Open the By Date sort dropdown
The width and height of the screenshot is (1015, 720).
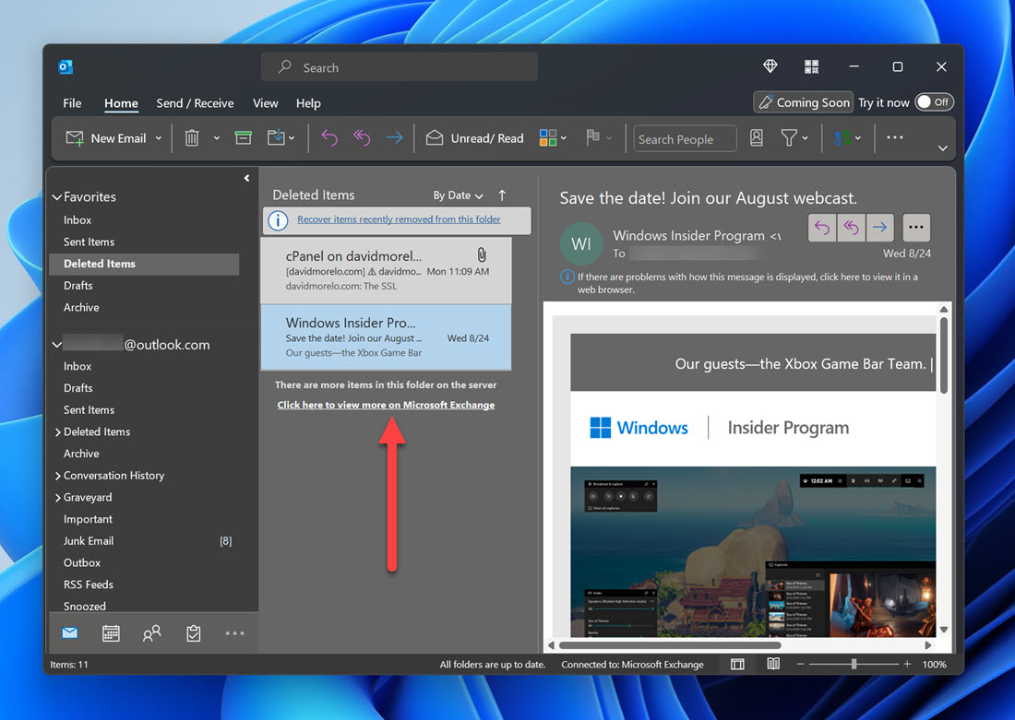[458, 195]
